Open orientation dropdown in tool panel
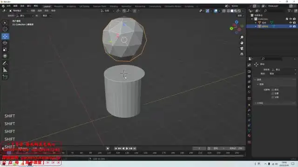 284,70
